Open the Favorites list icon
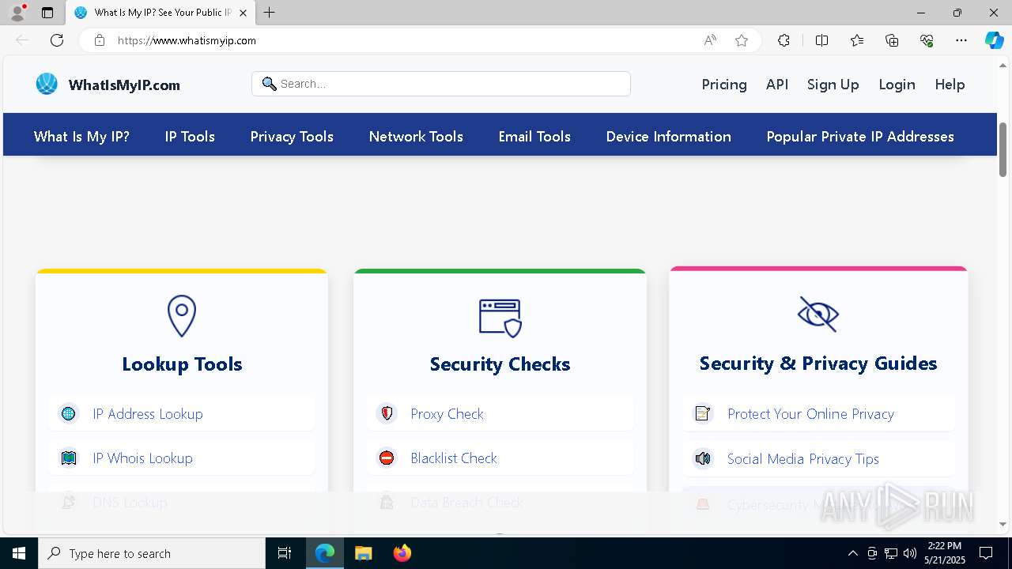 (x=857, y=40)
